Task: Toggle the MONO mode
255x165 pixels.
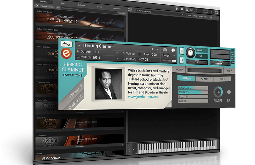Action: pyautogui.click(x=179, y=69)
